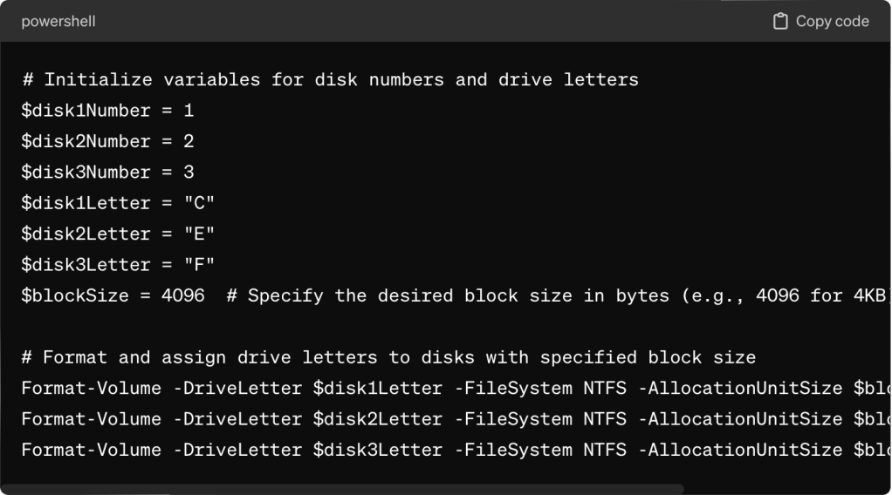This screenshot has height=495, width=892.
Task: Click the $blockSize variable name
Action: (69, 295)
